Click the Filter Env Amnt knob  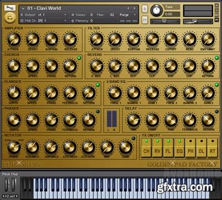(x=208, y=39)
